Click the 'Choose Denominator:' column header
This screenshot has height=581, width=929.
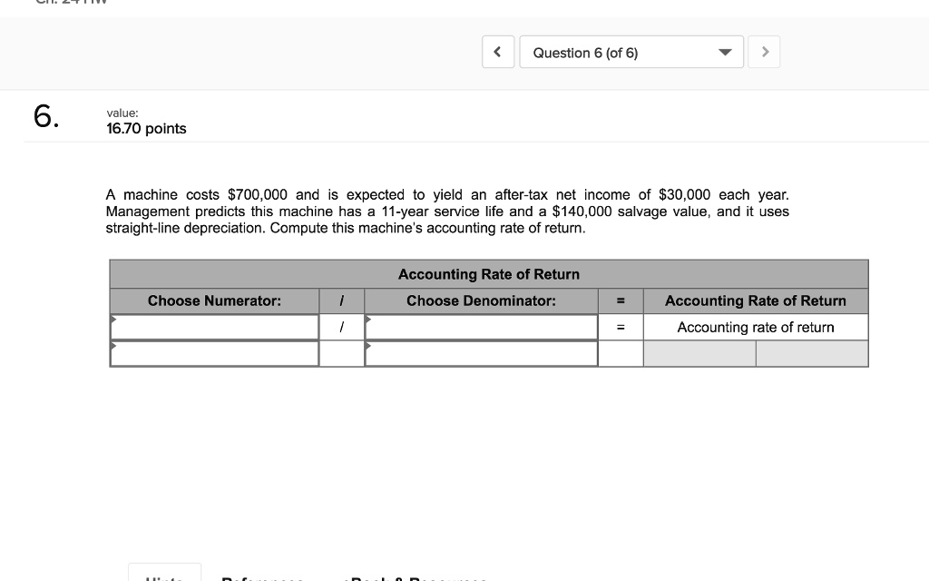[481, 301]
